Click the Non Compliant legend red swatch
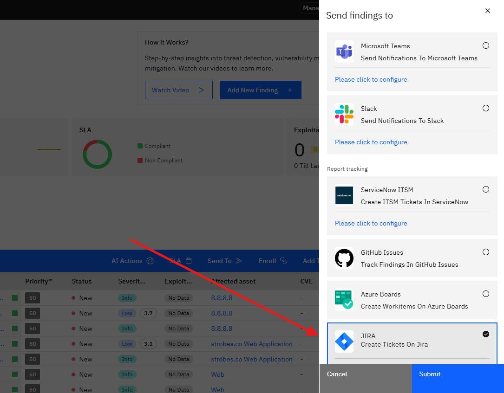The width and height of the screenshot is (504, 393). [140, 160]
